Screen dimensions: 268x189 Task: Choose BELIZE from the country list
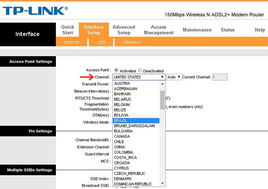(136, 110)
